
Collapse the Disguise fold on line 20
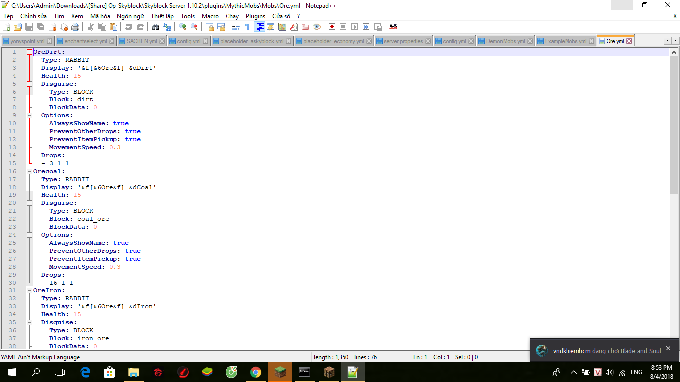[30, 203]
